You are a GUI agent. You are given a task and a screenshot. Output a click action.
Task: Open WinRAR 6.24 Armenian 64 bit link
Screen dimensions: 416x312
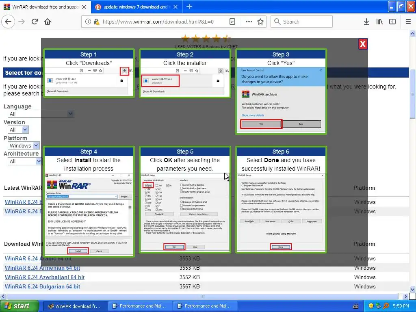(42, 268)
